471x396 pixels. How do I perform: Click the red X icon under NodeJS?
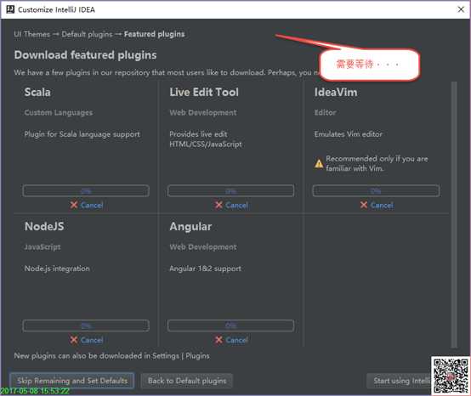pyautogui.click(x=74, y=340)
